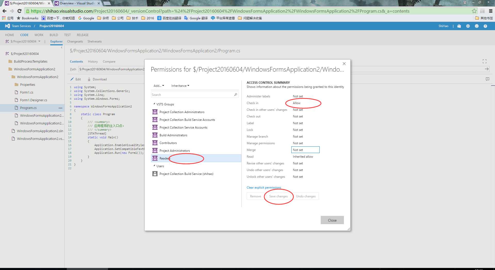The image size is (495, 270).
Task: Switch to the Overview - Visual Studio browser tab
Action: [x=77, y=3]
